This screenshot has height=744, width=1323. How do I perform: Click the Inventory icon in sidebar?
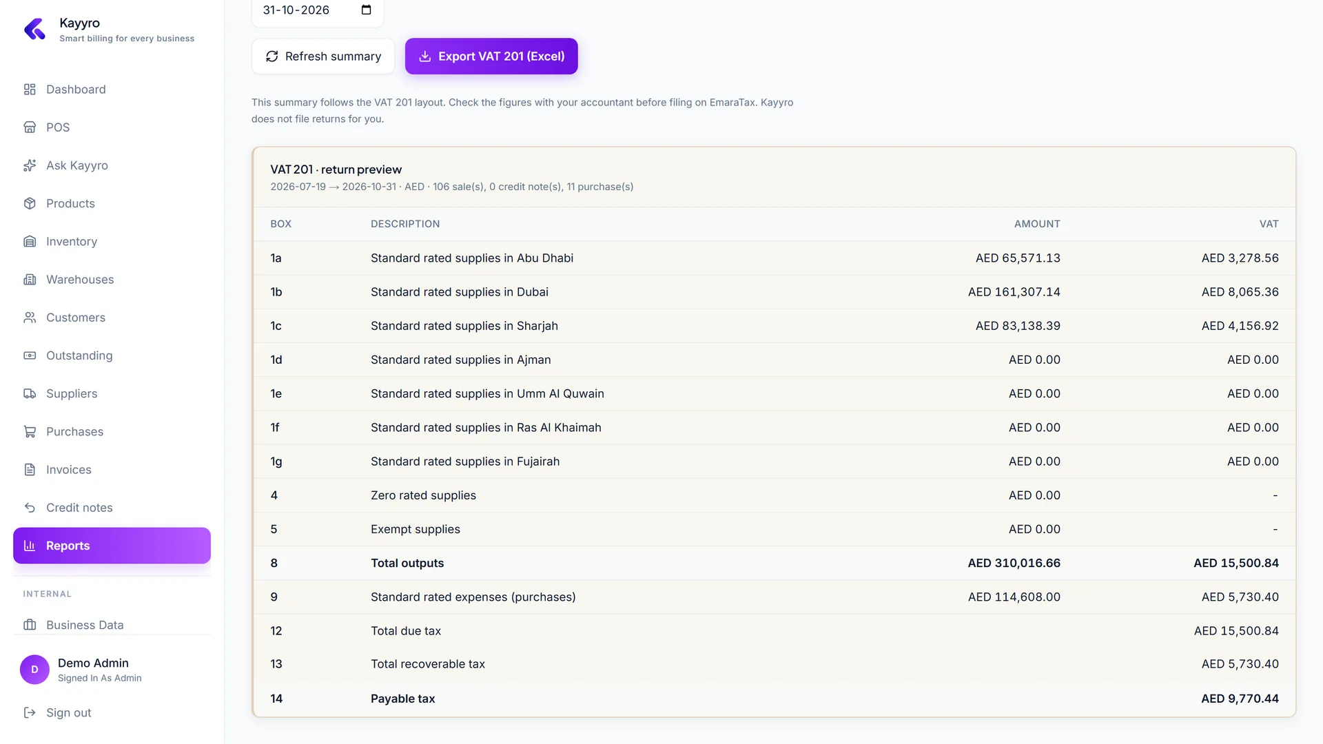30,241
